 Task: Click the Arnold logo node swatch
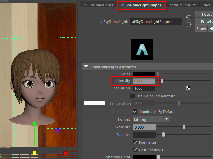[x=142, y=49]
